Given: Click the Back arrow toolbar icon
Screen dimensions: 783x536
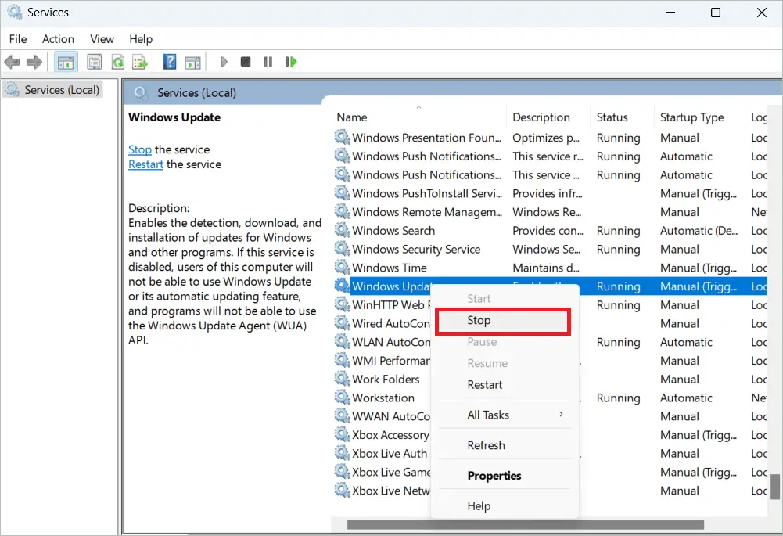Looking at the screenshot, I should [12, 62].
